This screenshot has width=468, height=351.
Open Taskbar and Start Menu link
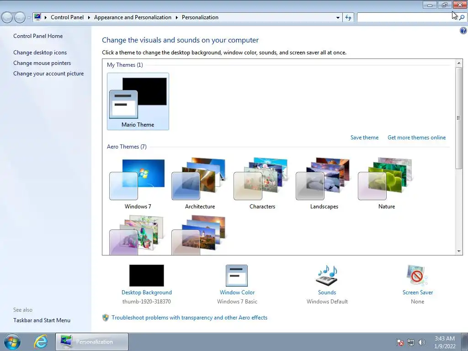42,320
